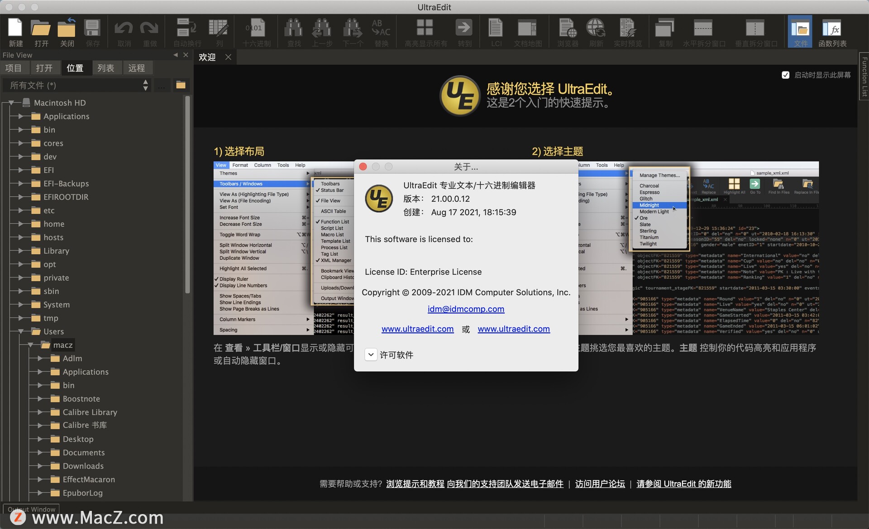Image resolution: width=869 pixels, height=529 pixels.
Task: Toggle the 文件 file view icon
Action: [x=800, y=32]
